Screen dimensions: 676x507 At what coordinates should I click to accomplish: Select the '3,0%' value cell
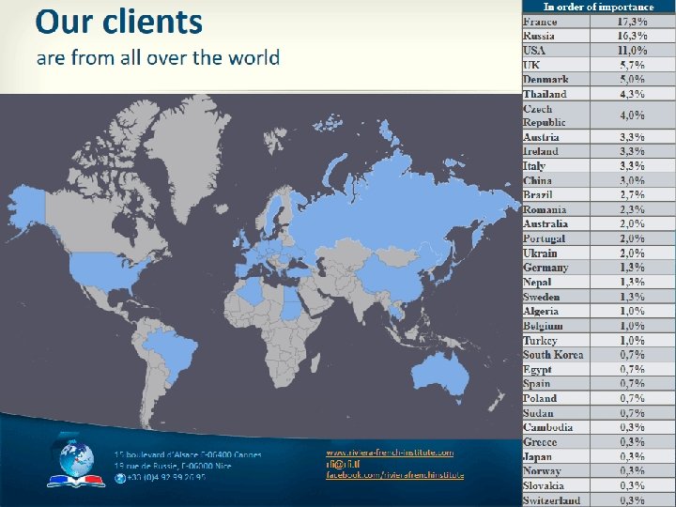[632, 180]
